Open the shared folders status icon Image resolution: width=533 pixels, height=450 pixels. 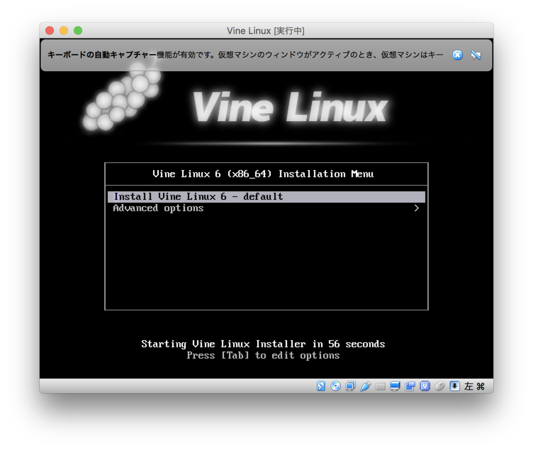pyautogui.click(x=380, y=386)
